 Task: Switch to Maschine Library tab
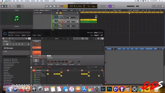click(5, 41)
